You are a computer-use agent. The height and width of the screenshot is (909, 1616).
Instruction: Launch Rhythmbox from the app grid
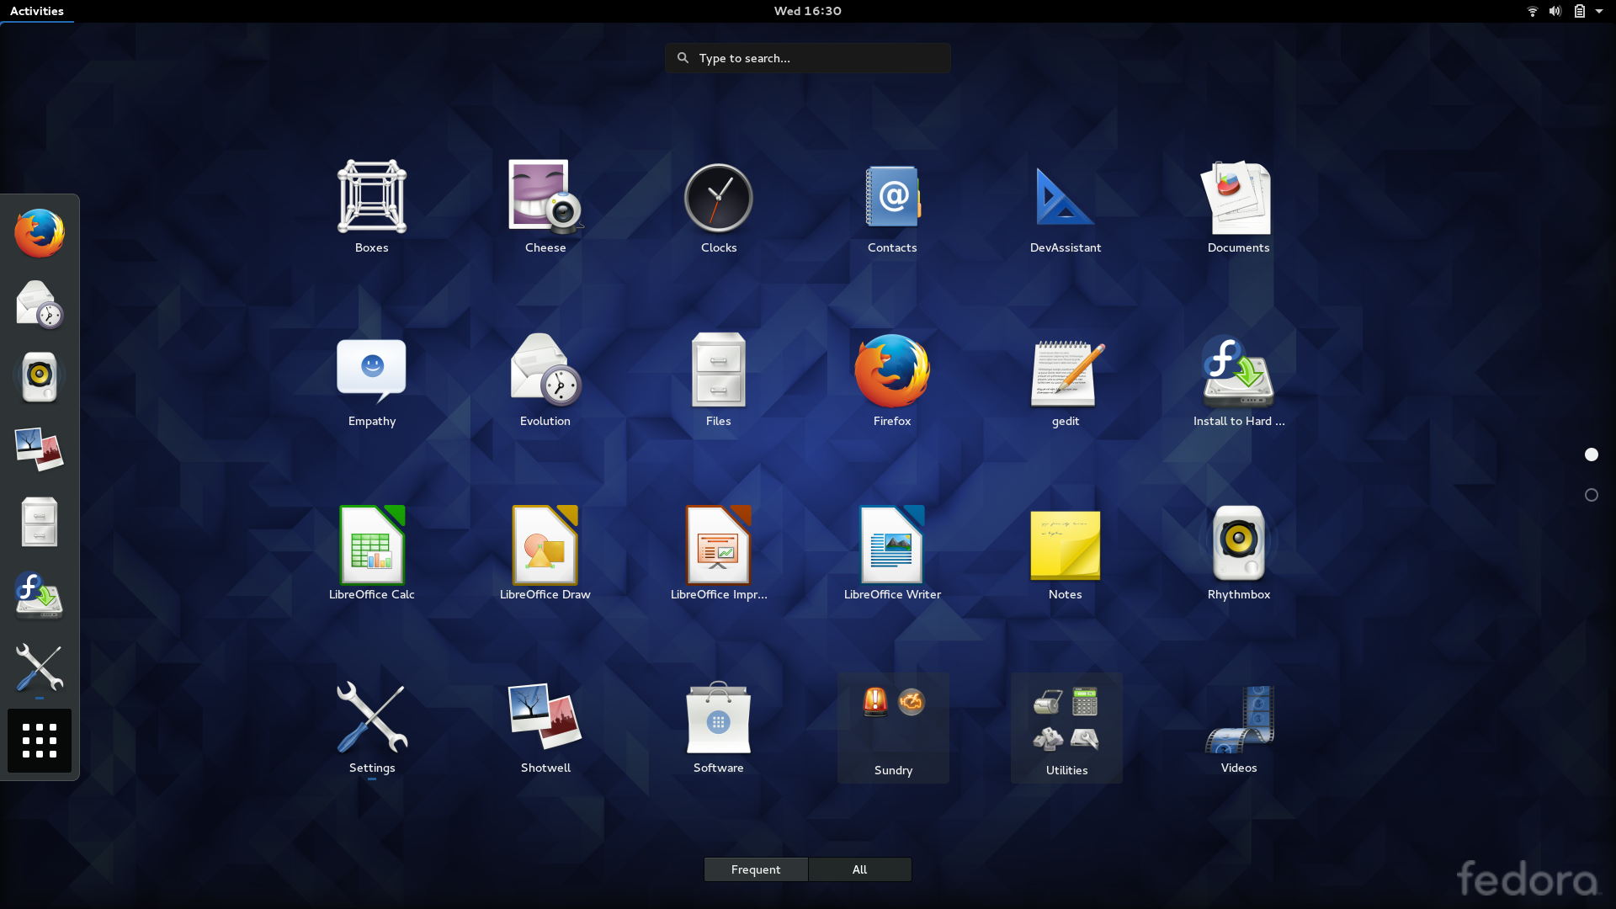[x=1238, y=554]
